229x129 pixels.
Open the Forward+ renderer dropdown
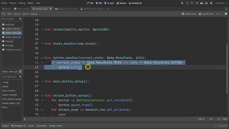tap(221, 3)
